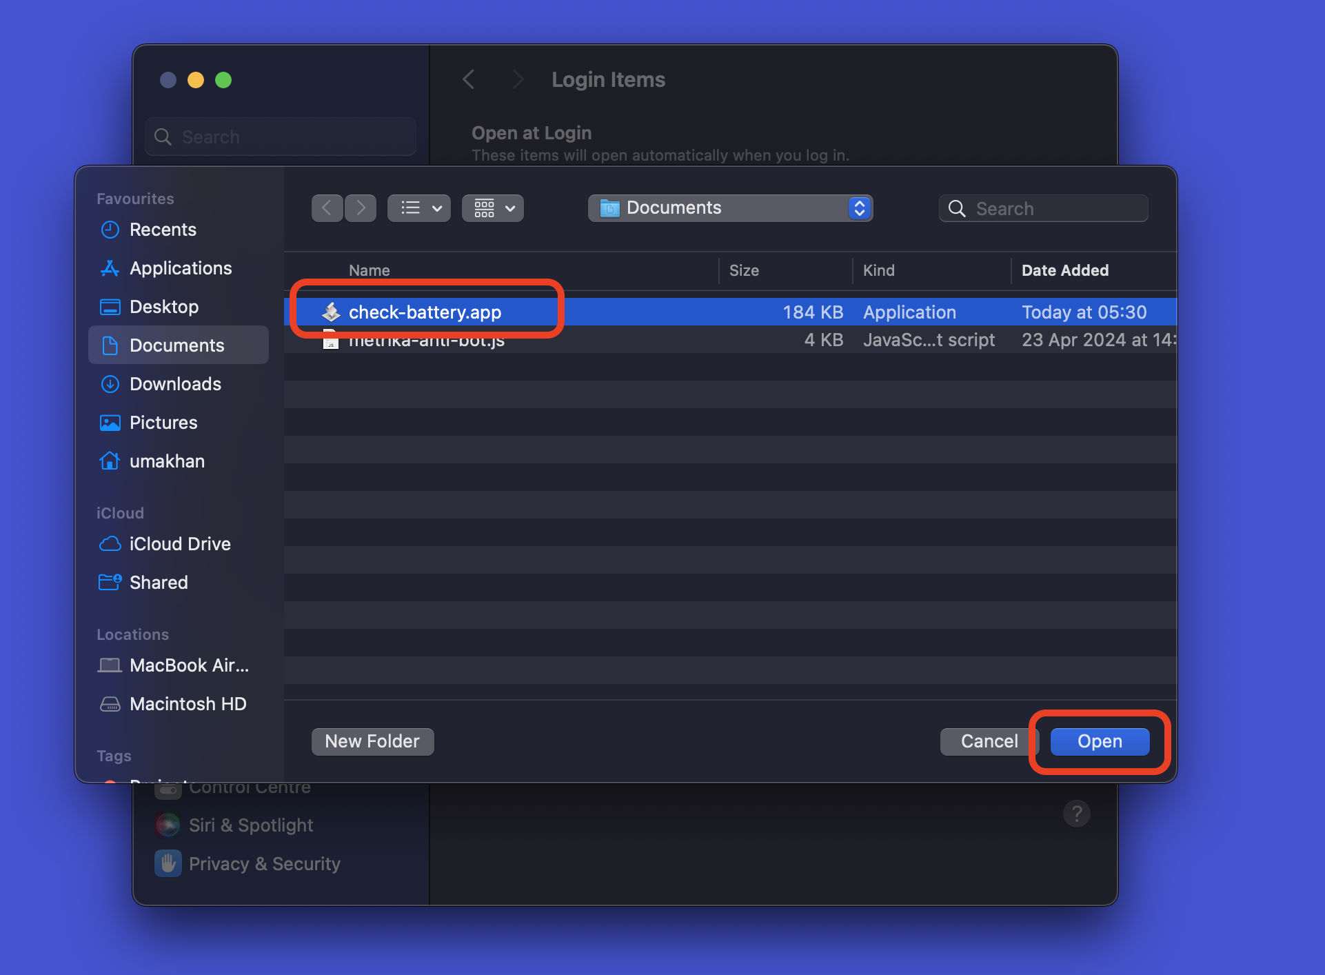
Task: Select Desktop in Favourites sidebar
Action: pyautogui.click(x=163, y=307)
